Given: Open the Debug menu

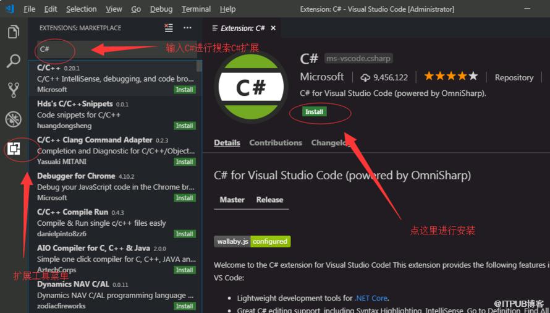Looking at the screenshot, I should pos(161,9).
